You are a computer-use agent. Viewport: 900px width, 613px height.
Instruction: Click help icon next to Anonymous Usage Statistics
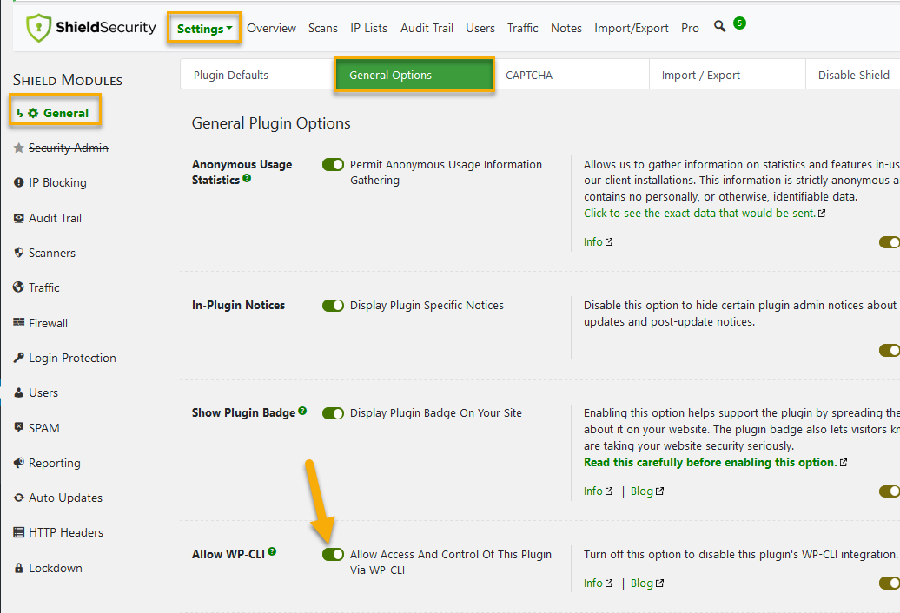[x=247, y=178]
